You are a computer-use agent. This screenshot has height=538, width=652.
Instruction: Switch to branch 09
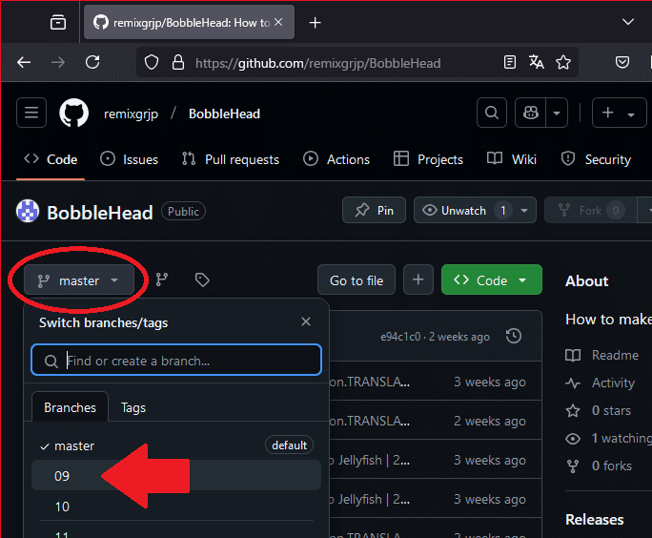point(176,476)
